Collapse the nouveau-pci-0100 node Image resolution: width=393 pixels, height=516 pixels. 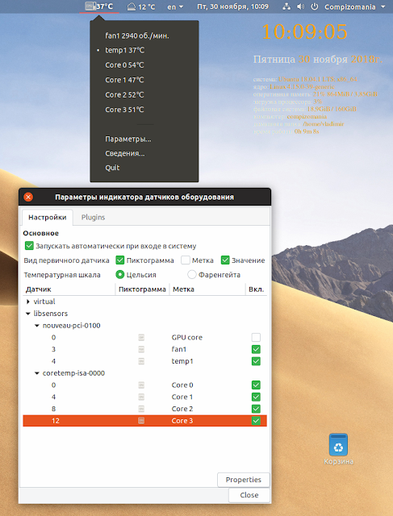pyautogui.click(x=37, y=326)
